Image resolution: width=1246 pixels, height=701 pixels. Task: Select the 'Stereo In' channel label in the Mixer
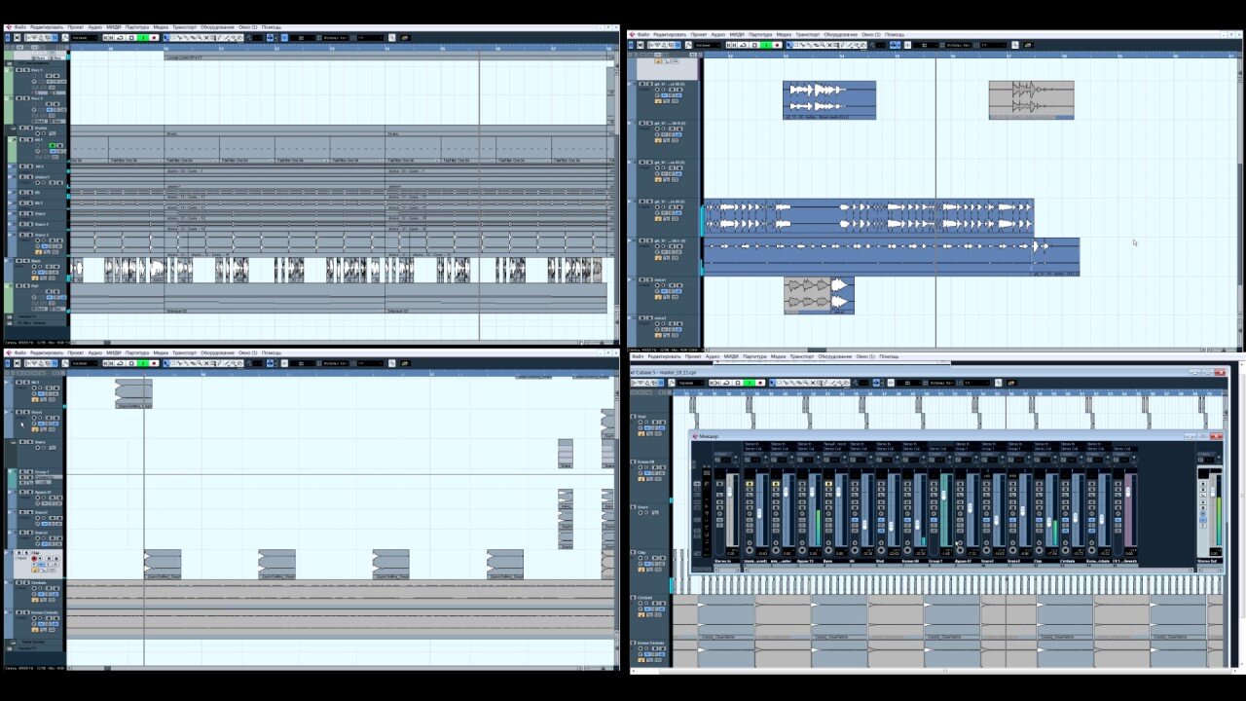coord(724,561)
